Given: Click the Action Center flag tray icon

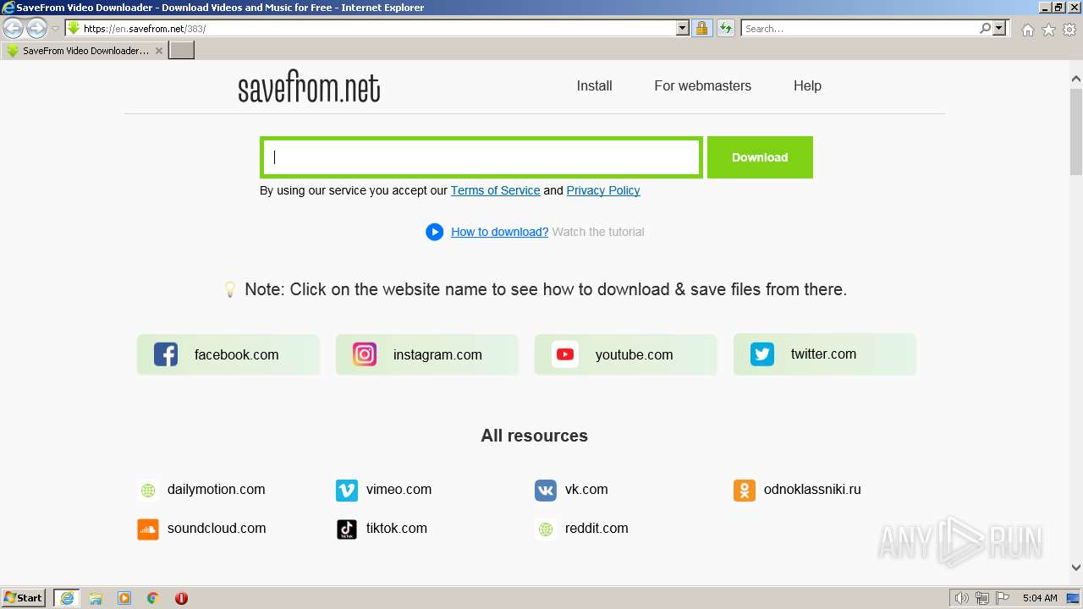Looking at the screenshot, I should 1003,598.
